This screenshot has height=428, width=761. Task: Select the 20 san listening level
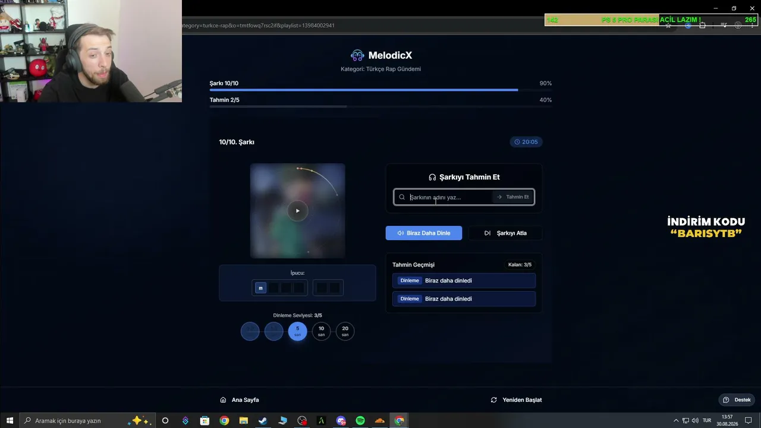(x=345, y=331)
